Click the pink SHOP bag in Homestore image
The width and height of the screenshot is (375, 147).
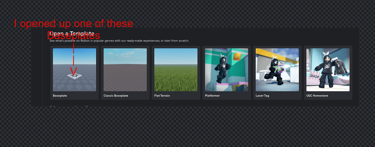[314, 76]
